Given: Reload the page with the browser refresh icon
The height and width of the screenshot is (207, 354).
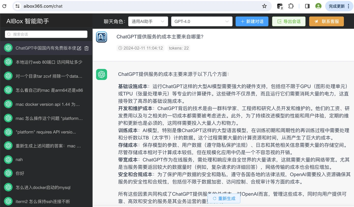Looking at the screenshot, I should pyautogui.click(x=4, y=6).
